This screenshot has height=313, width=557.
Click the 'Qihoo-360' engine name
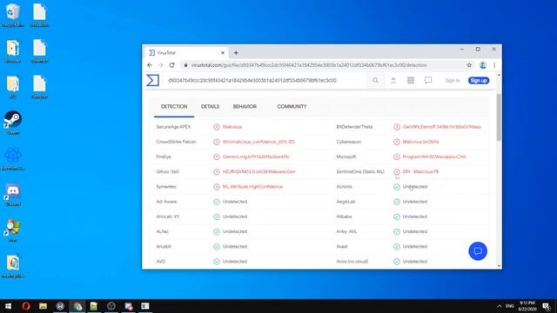click(x=167, y=172)
